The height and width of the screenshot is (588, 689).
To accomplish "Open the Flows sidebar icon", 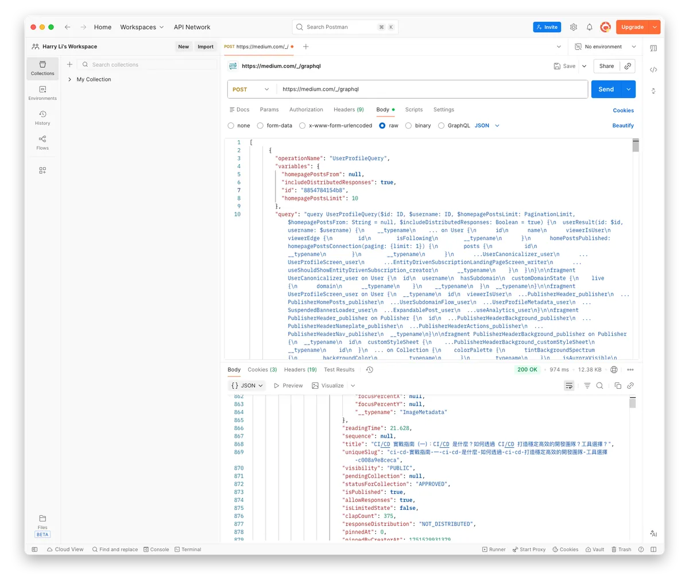I will point(42,142).
